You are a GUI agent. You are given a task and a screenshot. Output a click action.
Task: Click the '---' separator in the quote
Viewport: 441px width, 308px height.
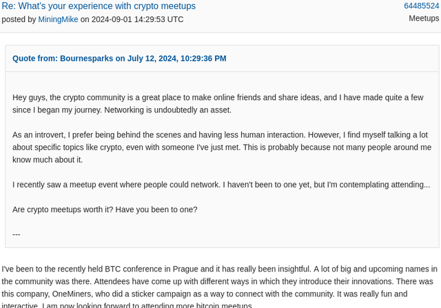coord(16,234)
